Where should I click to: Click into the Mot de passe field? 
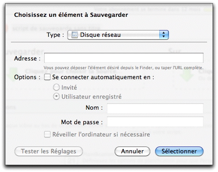(155, 121)
